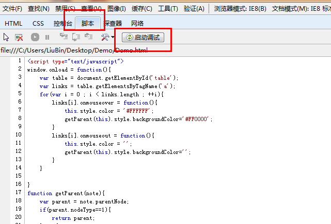Click the clear browser cache icon
Image resolution: width=331 pixels, height=224 pixels.
pyautogui.click(x=19, y=37)
